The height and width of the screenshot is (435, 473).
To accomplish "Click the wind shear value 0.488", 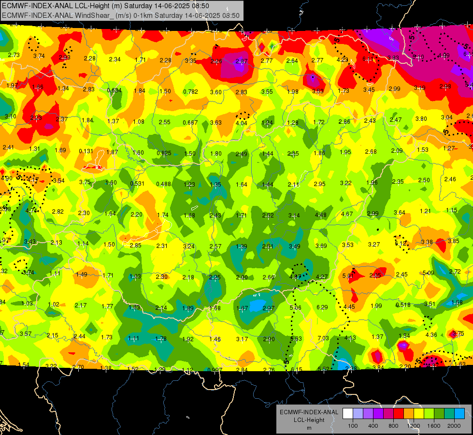I will (x=164, y=184).
